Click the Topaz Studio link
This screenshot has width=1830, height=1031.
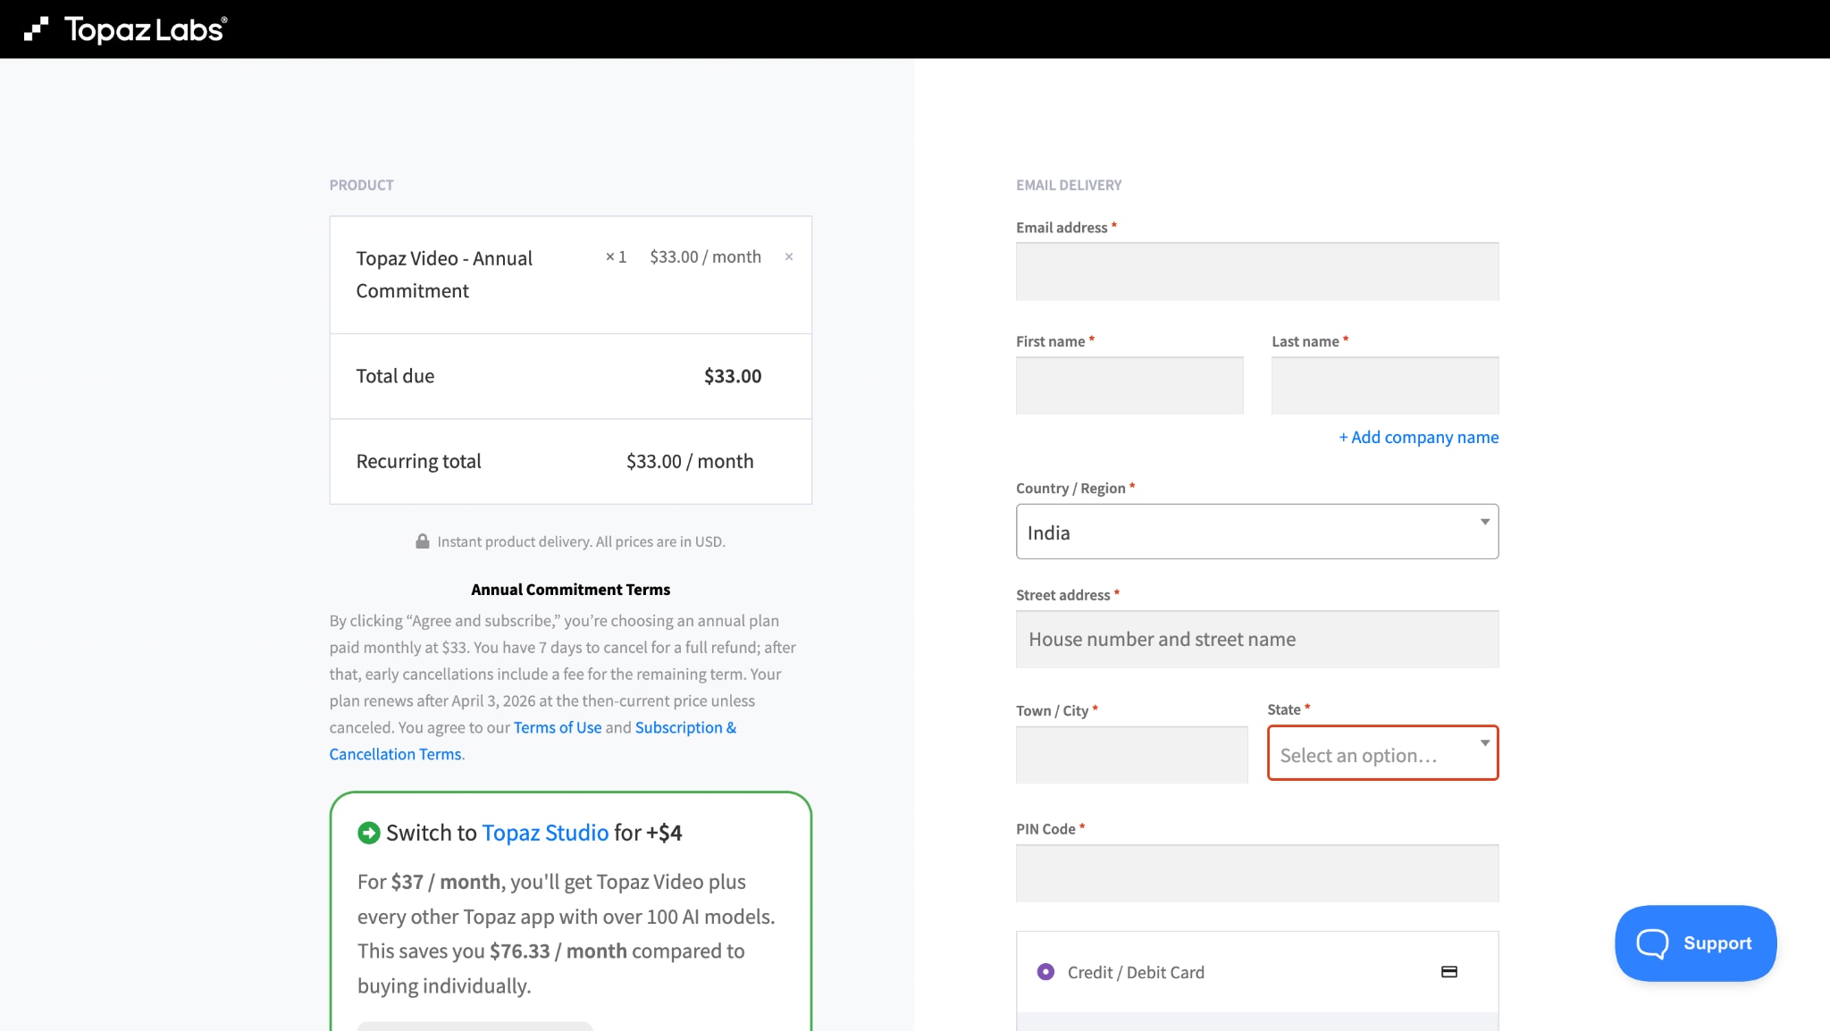[545, 832]
